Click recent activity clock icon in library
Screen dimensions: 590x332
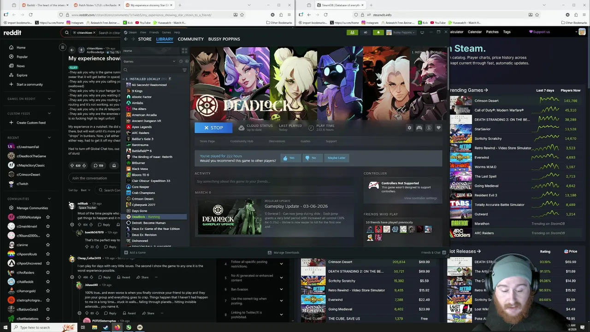point(181,61)
